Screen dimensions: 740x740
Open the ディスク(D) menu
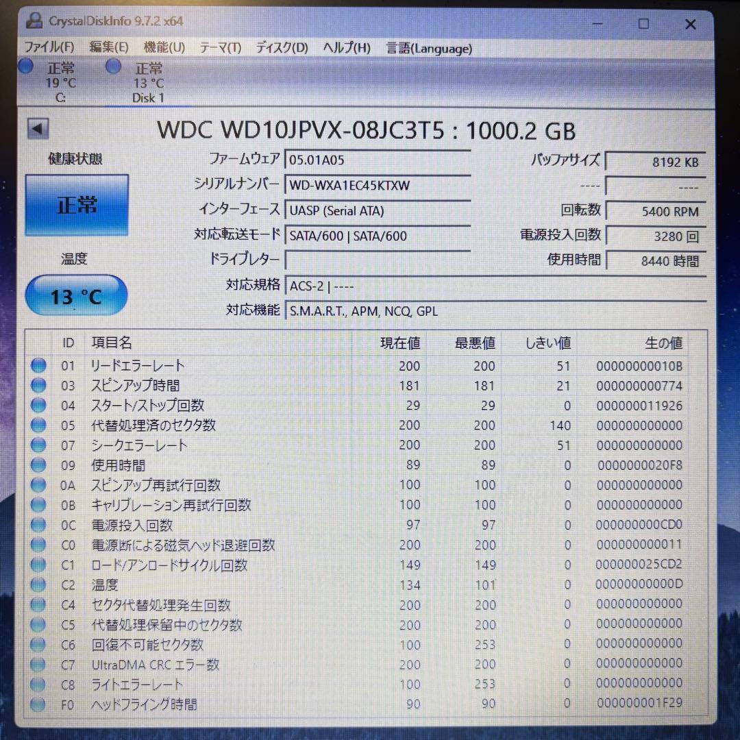[x=282, y=48]
